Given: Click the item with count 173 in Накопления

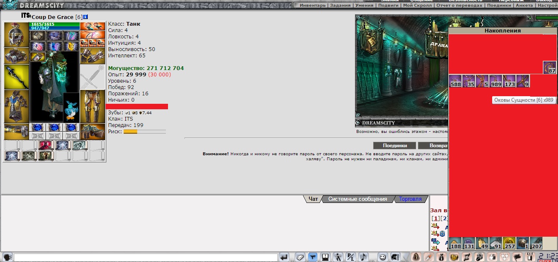Looking at the screenshot, I should click(509, 81).
